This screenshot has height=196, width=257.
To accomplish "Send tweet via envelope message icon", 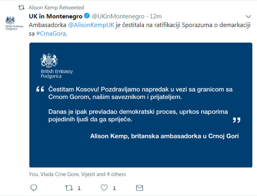I will 139,188.
